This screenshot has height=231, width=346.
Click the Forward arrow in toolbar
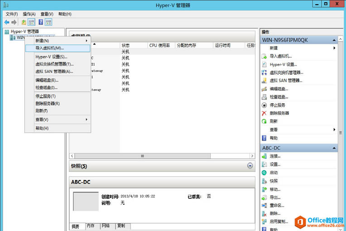coord(14,22)
